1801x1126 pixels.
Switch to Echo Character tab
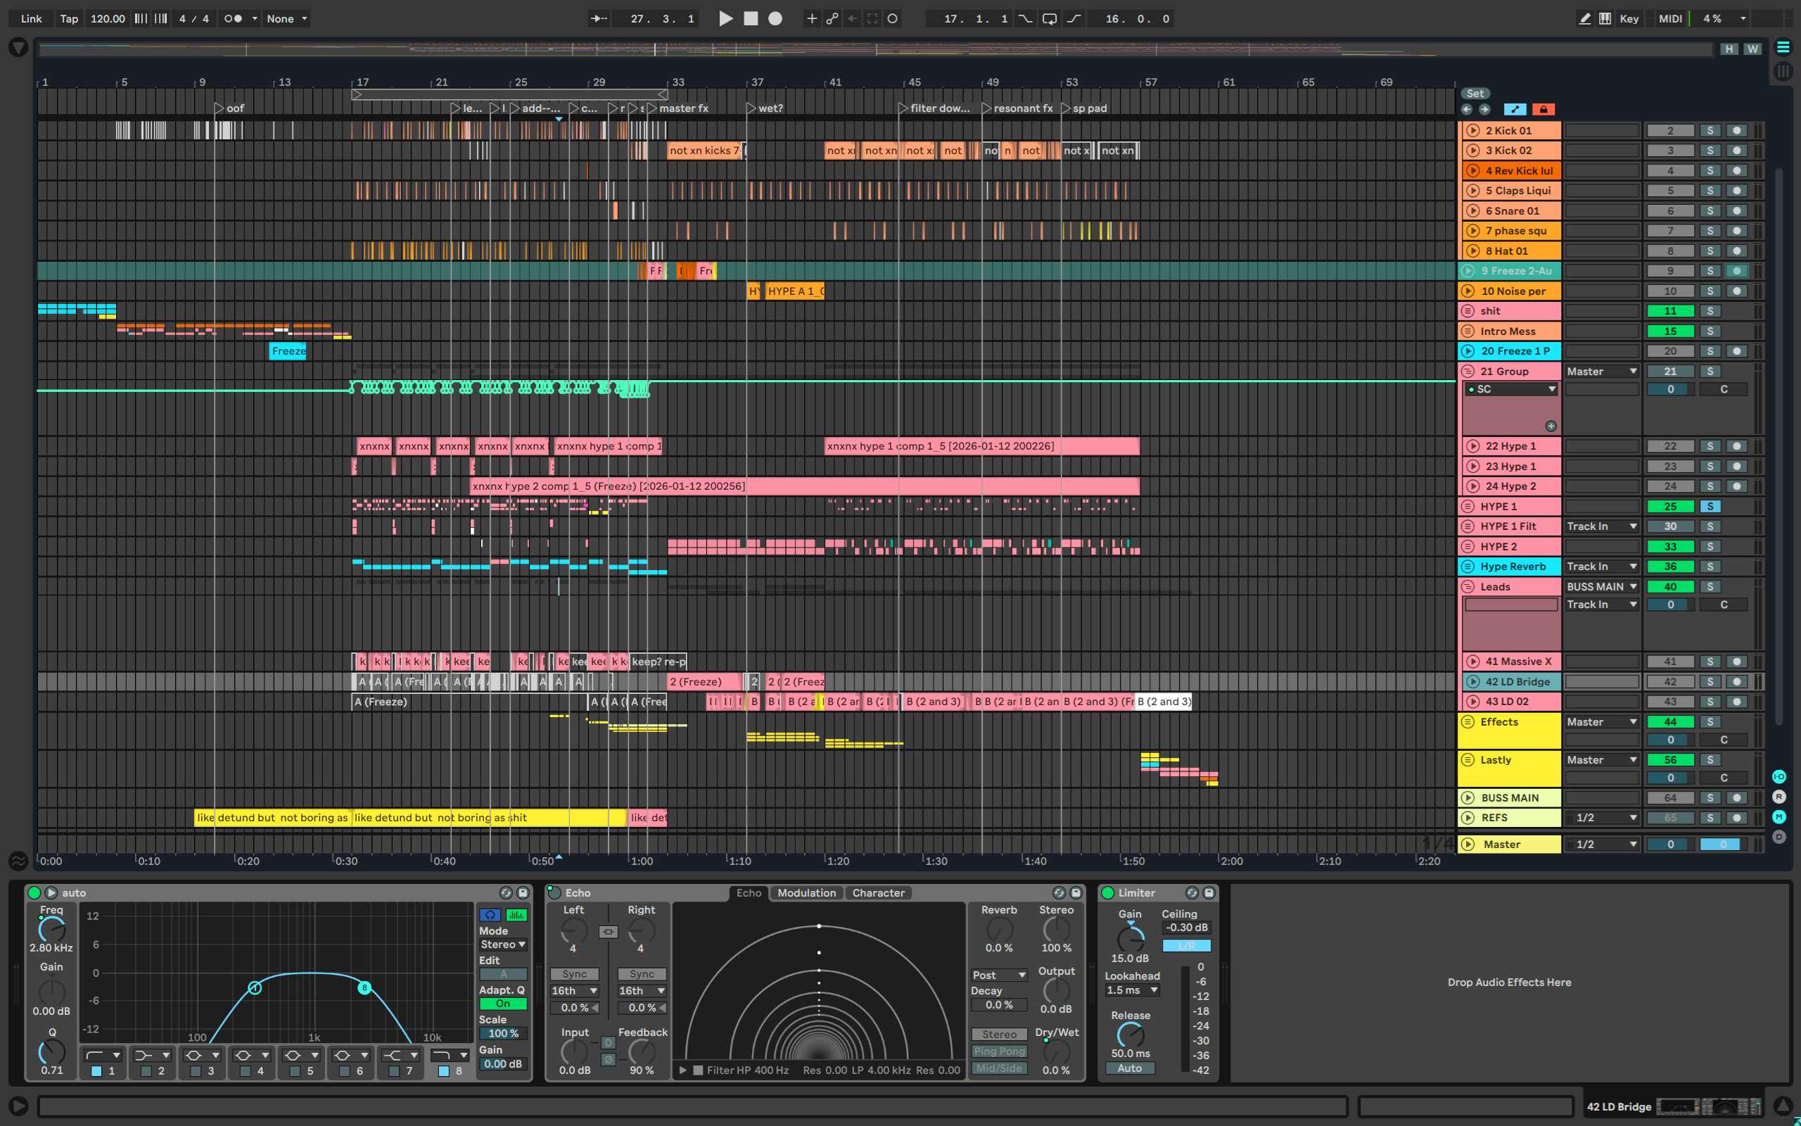click(878, 892)
